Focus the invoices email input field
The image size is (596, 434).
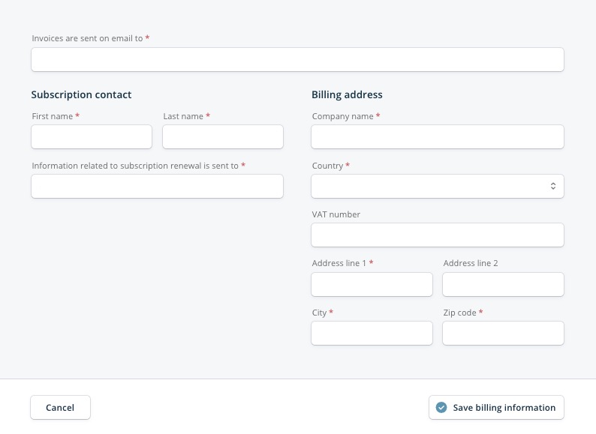click(x=297, y=60)
